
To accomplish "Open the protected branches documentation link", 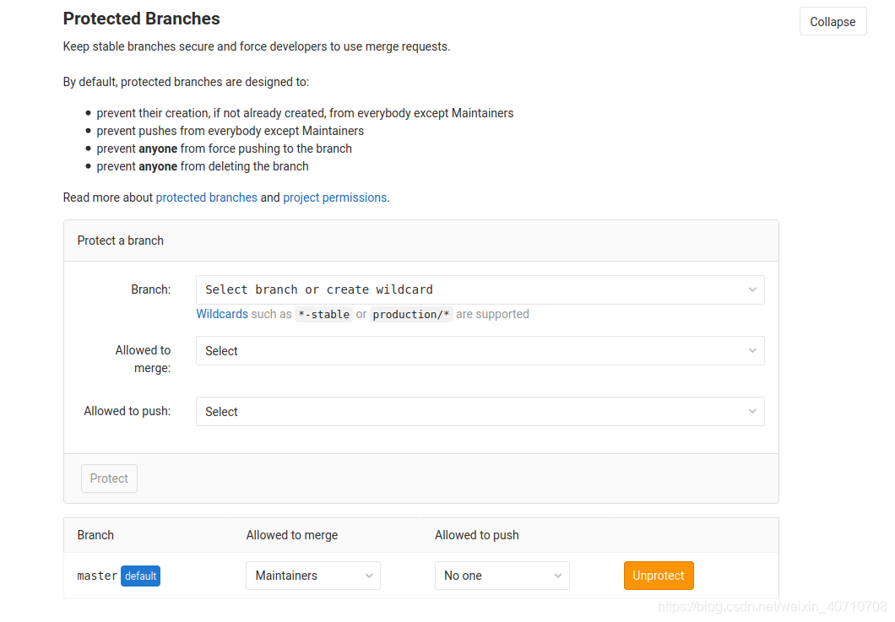I will pos(207,197).
